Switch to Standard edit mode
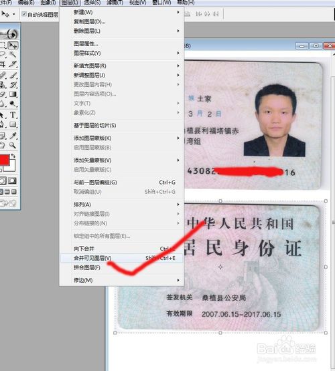 (3, 181)
